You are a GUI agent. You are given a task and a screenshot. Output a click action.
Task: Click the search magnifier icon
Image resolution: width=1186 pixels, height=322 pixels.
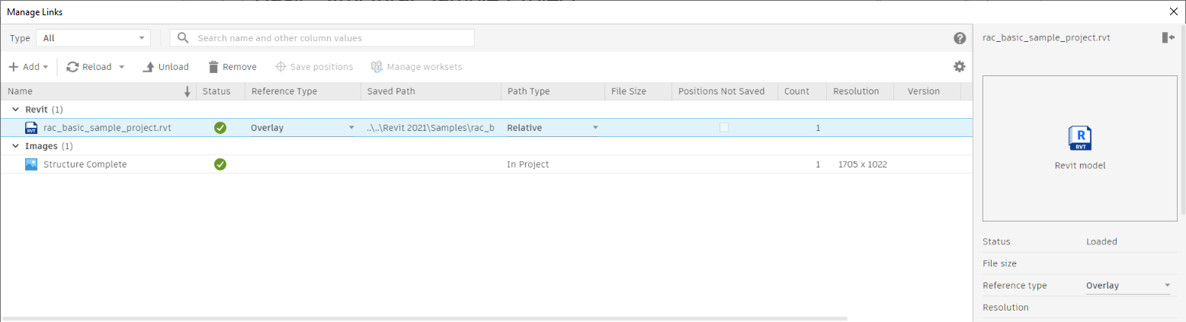[x=183, y=37]
